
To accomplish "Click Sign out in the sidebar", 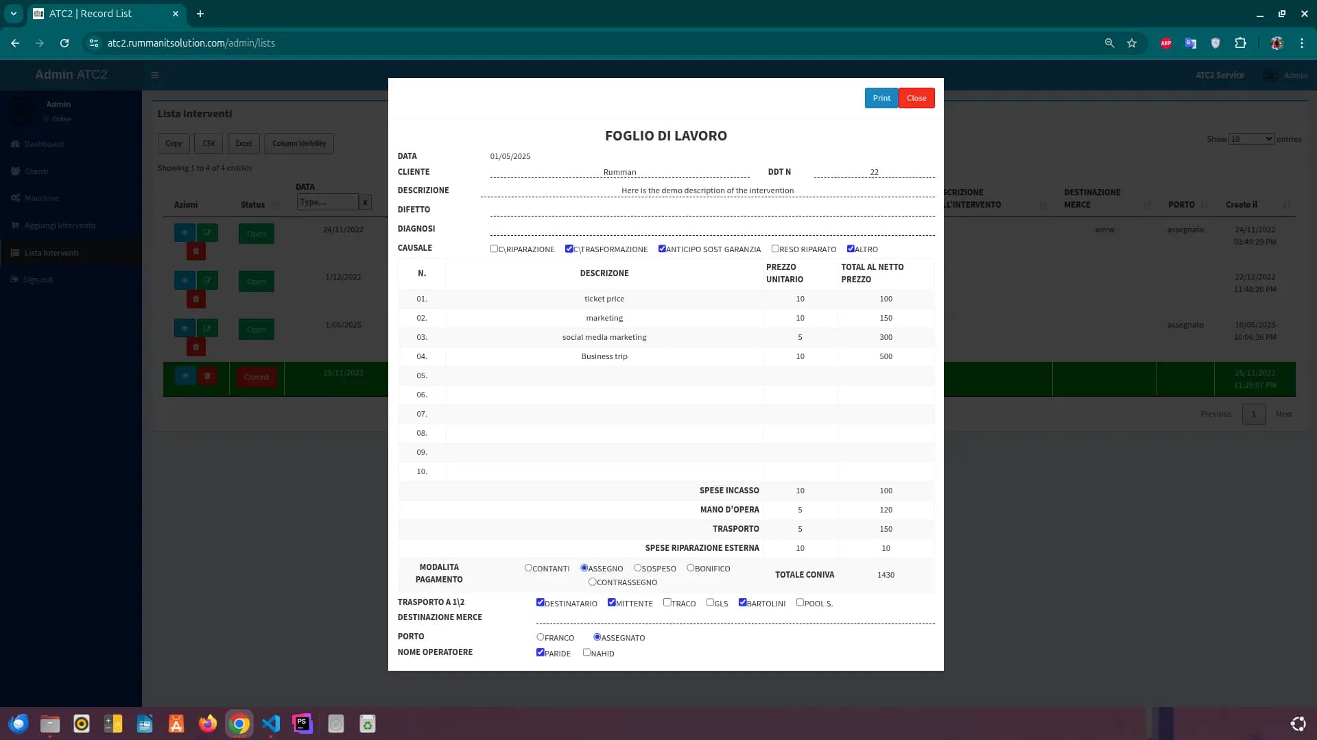I will (38, 280).
